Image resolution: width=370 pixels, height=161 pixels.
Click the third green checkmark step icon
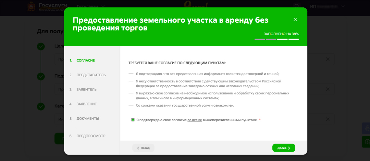[x=41, y=106]
